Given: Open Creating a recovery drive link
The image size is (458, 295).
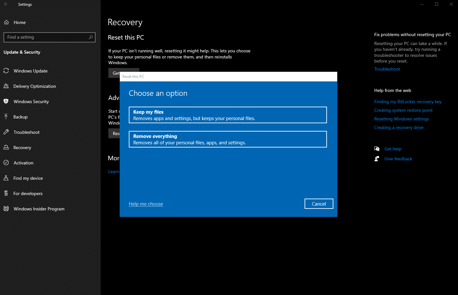Looking at the screenshot, I should [399, 127].
